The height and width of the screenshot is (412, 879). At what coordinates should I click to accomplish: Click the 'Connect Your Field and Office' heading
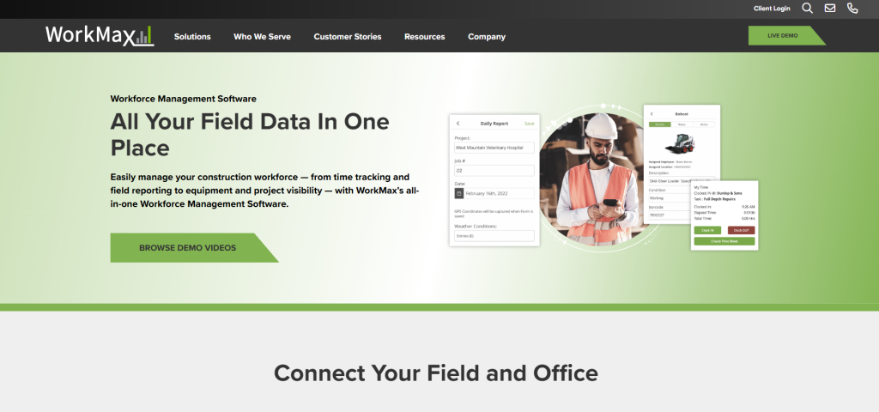click(x=435, y=373)
